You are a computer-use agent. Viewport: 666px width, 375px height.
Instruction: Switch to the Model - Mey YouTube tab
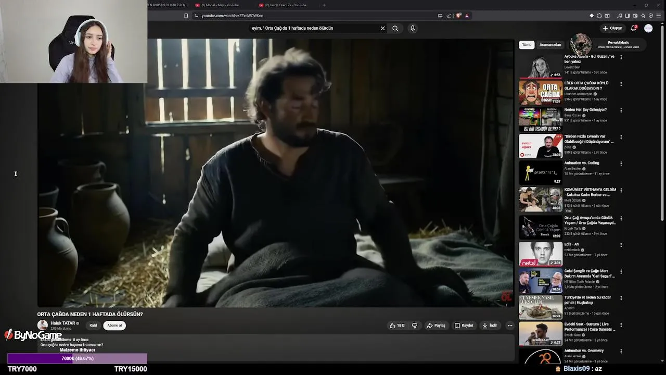(221, 5)
